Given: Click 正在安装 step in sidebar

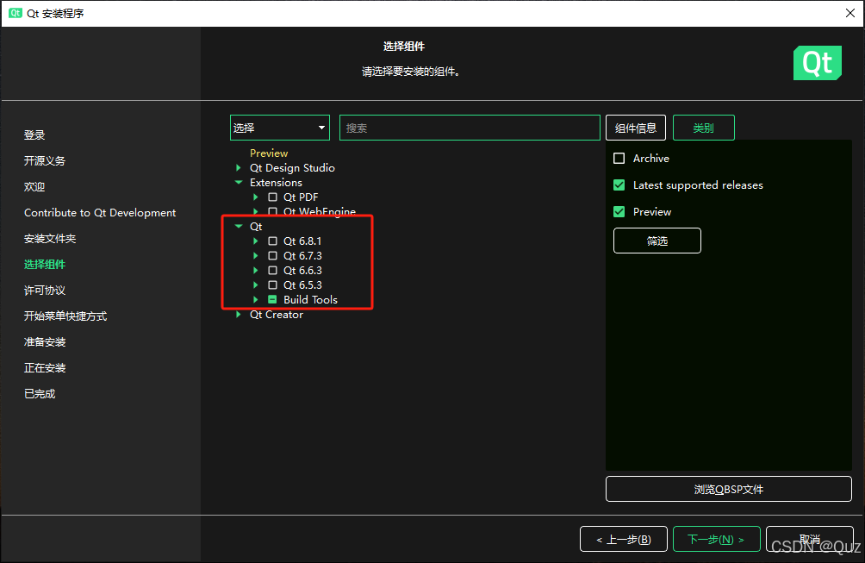Looking at the screenshot, I should tap(45, 368).
